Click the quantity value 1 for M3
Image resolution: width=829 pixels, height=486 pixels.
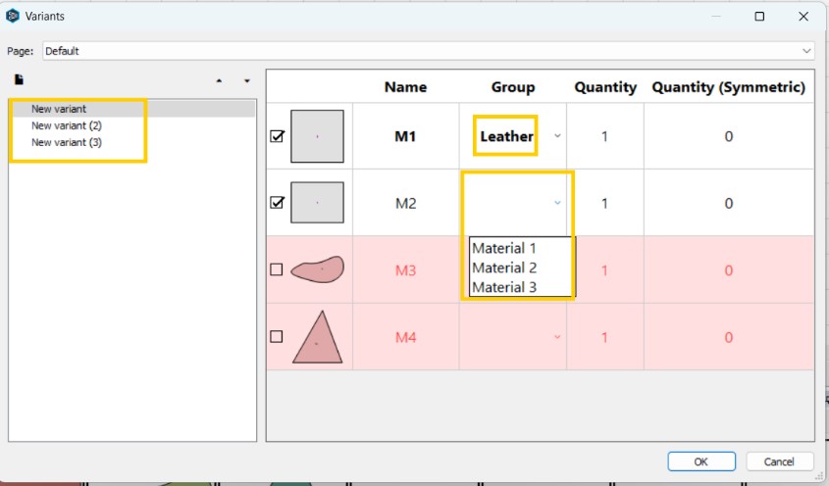click(x=604, y=270)
